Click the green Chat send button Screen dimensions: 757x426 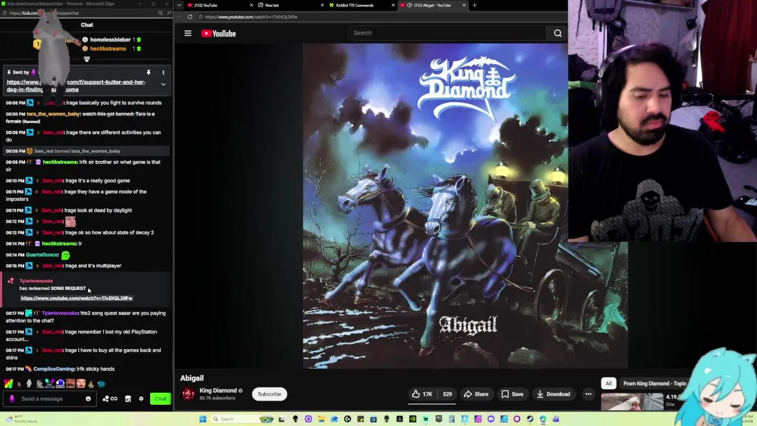[x=160, y=399]
